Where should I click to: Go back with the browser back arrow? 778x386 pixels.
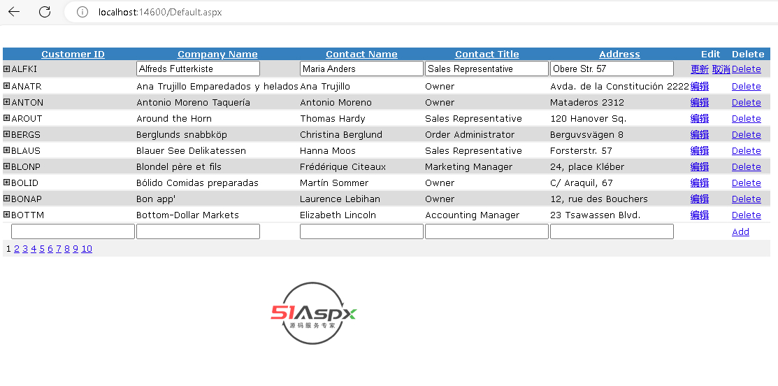pyautogui.click(x=14, y=12)
